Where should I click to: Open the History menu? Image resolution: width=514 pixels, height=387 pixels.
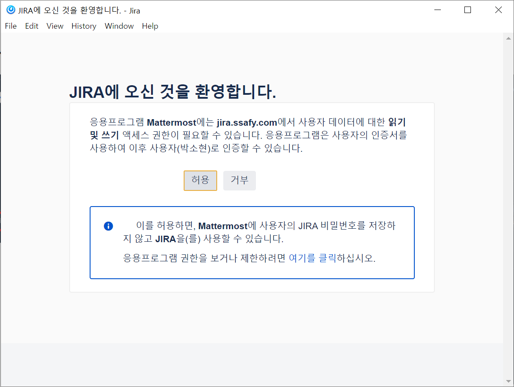84,26
